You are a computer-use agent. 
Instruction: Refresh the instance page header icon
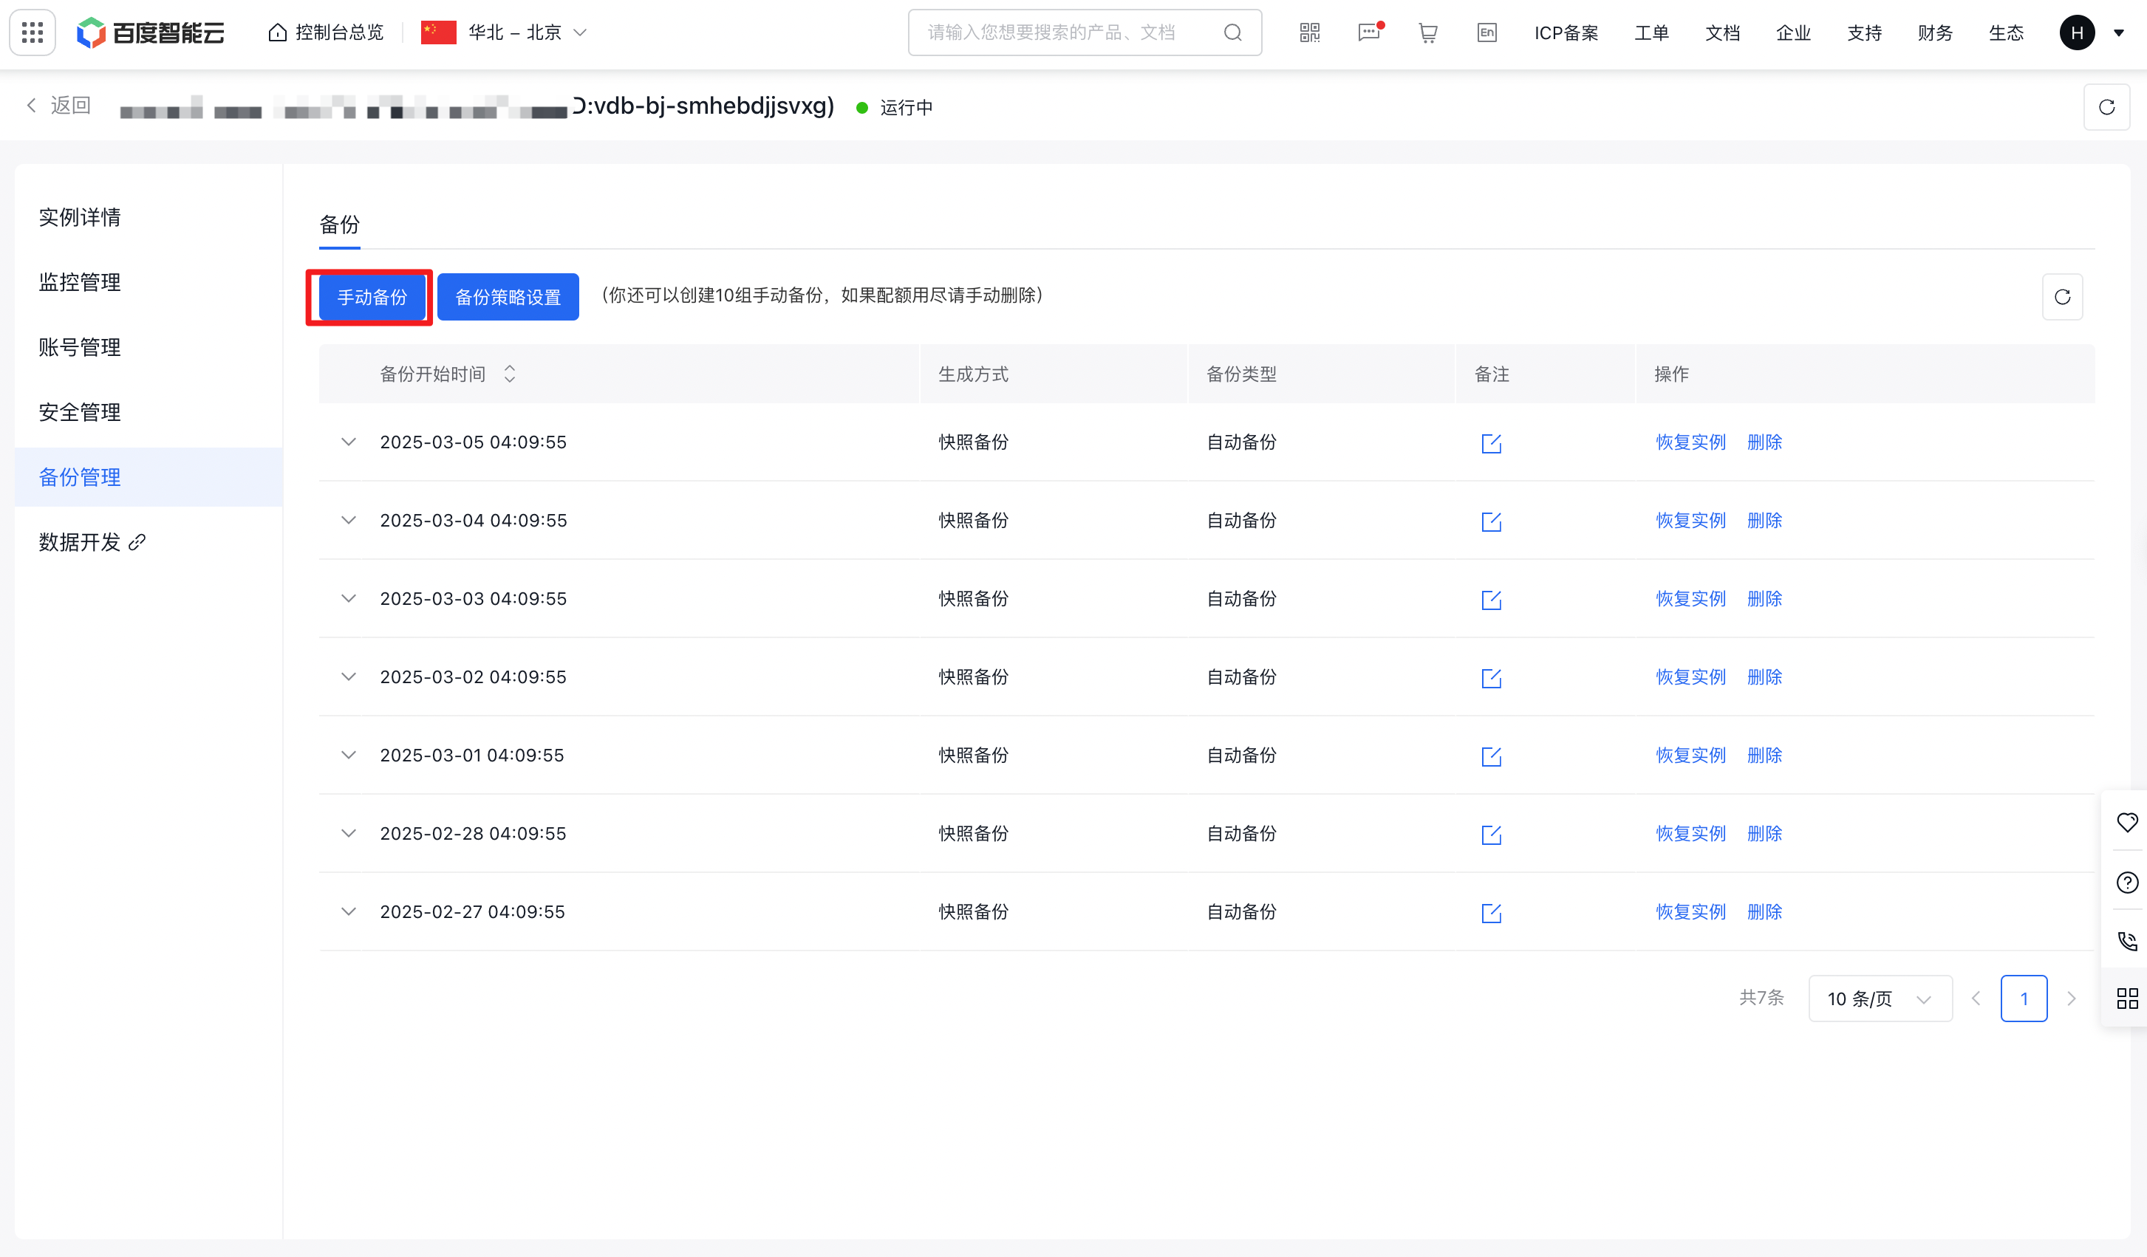point(2107,107)
